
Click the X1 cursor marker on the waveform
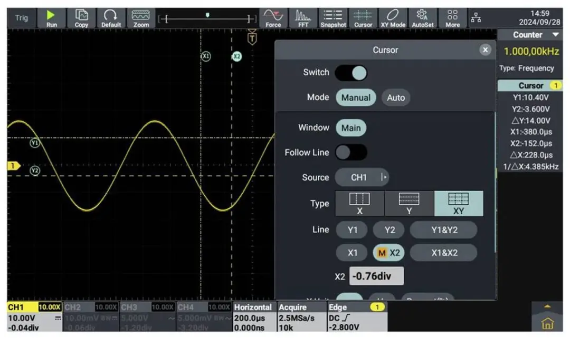tap(206, 56)
